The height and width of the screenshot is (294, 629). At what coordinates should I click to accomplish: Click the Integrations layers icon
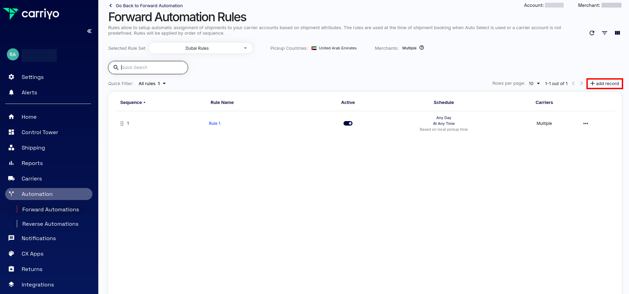coord(11,284)
